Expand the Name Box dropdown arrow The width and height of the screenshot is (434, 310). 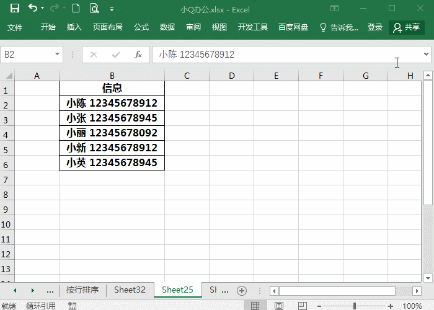pyautogui.click(x=57, y=55)
